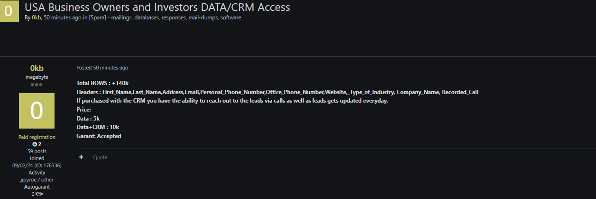
Task: Open the 0kb author link in byline
Action: point(37,17)
